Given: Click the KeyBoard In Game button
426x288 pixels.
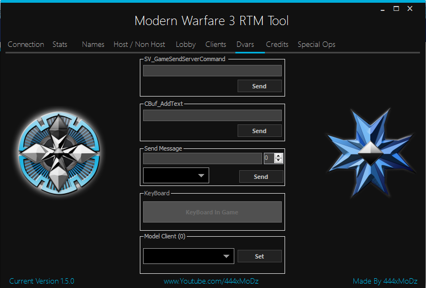Looking at the screenshot, I should point(212,212).
